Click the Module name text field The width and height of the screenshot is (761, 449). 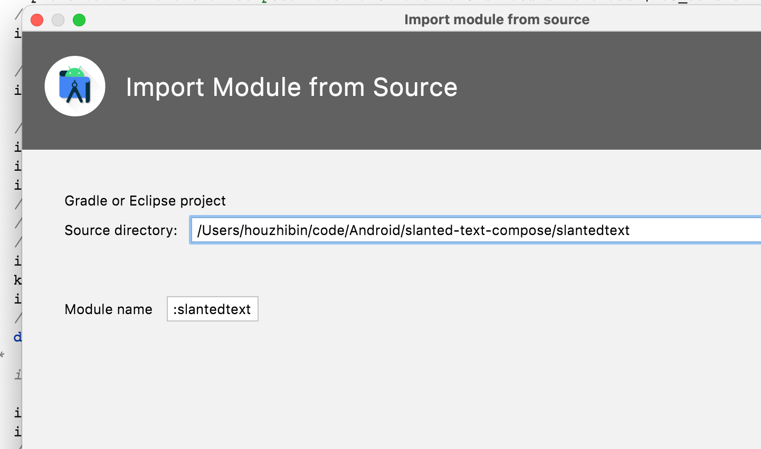pyautogui.click(x=212, y=309)
